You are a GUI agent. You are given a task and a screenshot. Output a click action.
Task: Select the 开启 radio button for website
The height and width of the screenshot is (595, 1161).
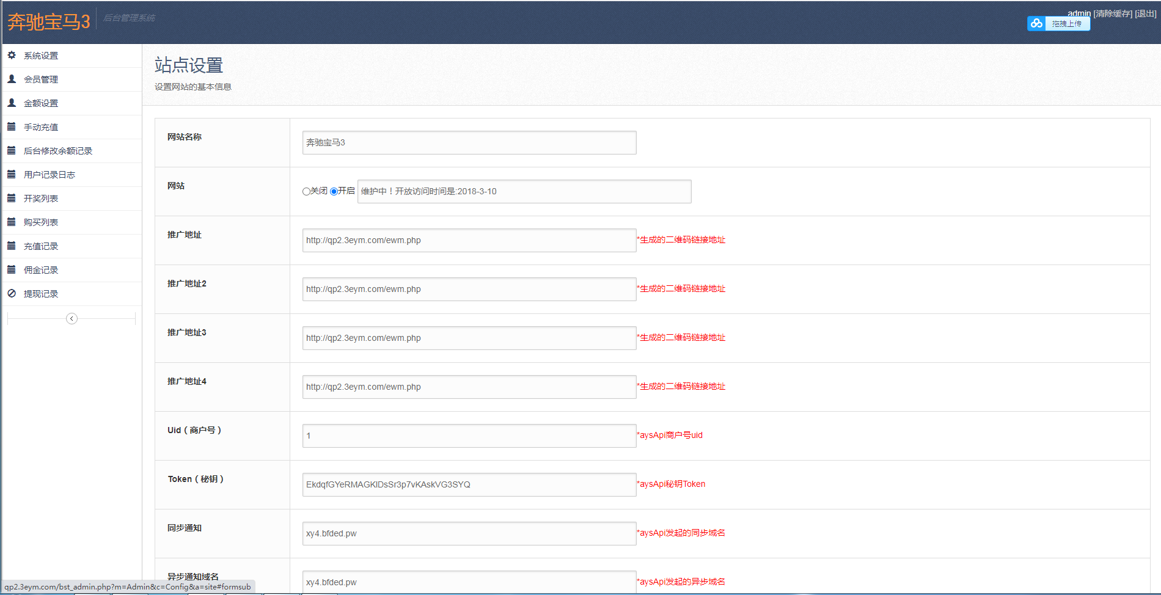(334, 191)
